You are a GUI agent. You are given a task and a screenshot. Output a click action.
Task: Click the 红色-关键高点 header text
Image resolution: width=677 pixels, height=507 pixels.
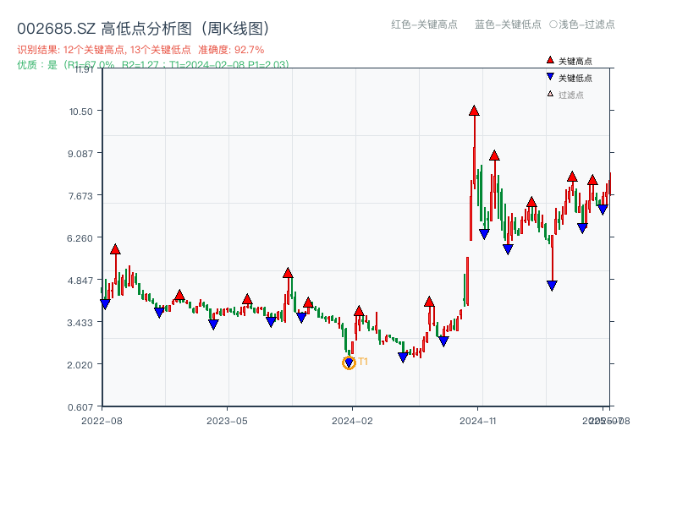pos(424,25)
